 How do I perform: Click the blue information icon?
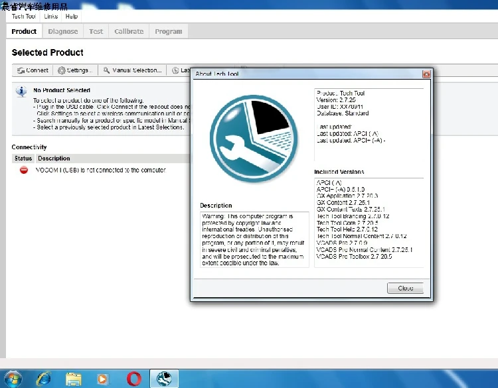(22, 92)
